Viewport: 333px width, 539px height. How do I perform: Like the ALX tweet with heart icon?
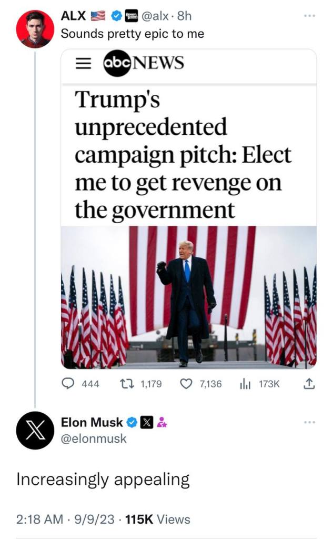(186, 384)
